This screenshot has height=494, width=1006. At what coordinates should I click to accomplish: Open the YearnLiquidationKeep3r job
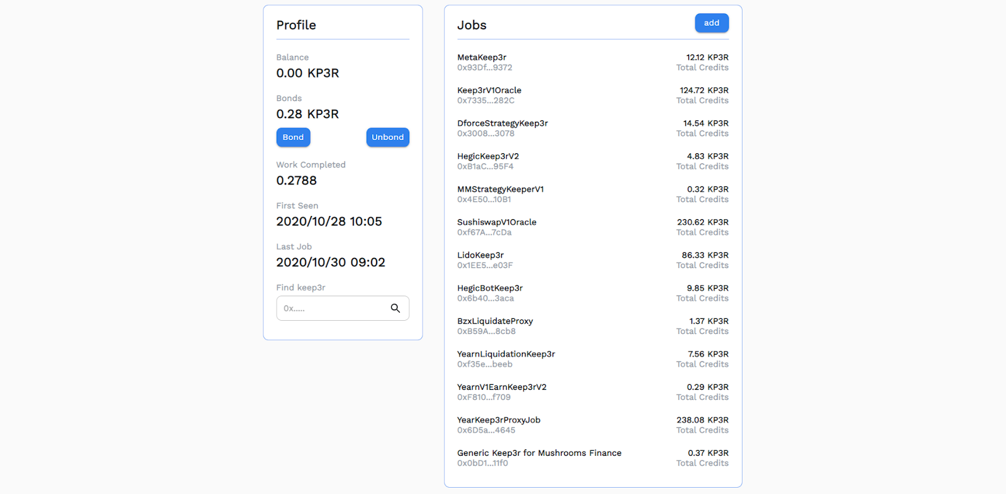[506, 354]
